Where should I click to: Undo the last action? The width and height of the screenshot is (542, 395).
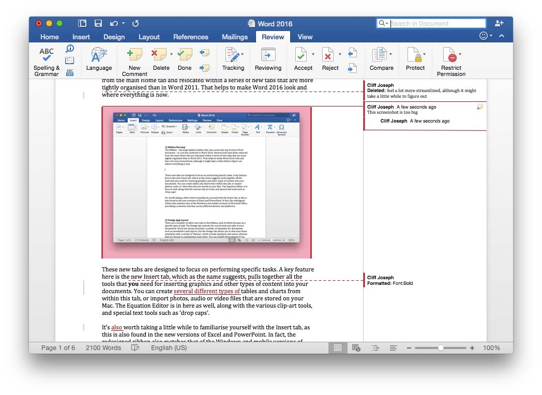[x=114, y=23]
